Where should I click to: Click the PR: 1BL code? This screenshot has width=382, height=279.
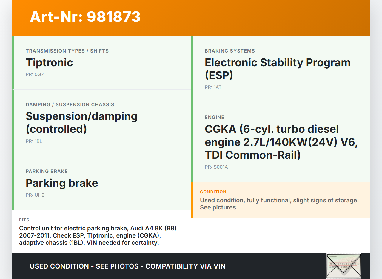[34, 141]
